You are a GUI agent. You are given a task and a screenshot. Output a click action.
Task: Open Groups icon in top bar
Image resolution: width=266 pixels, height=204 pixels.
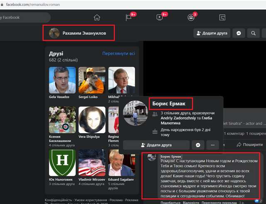[x=191, y=17]
